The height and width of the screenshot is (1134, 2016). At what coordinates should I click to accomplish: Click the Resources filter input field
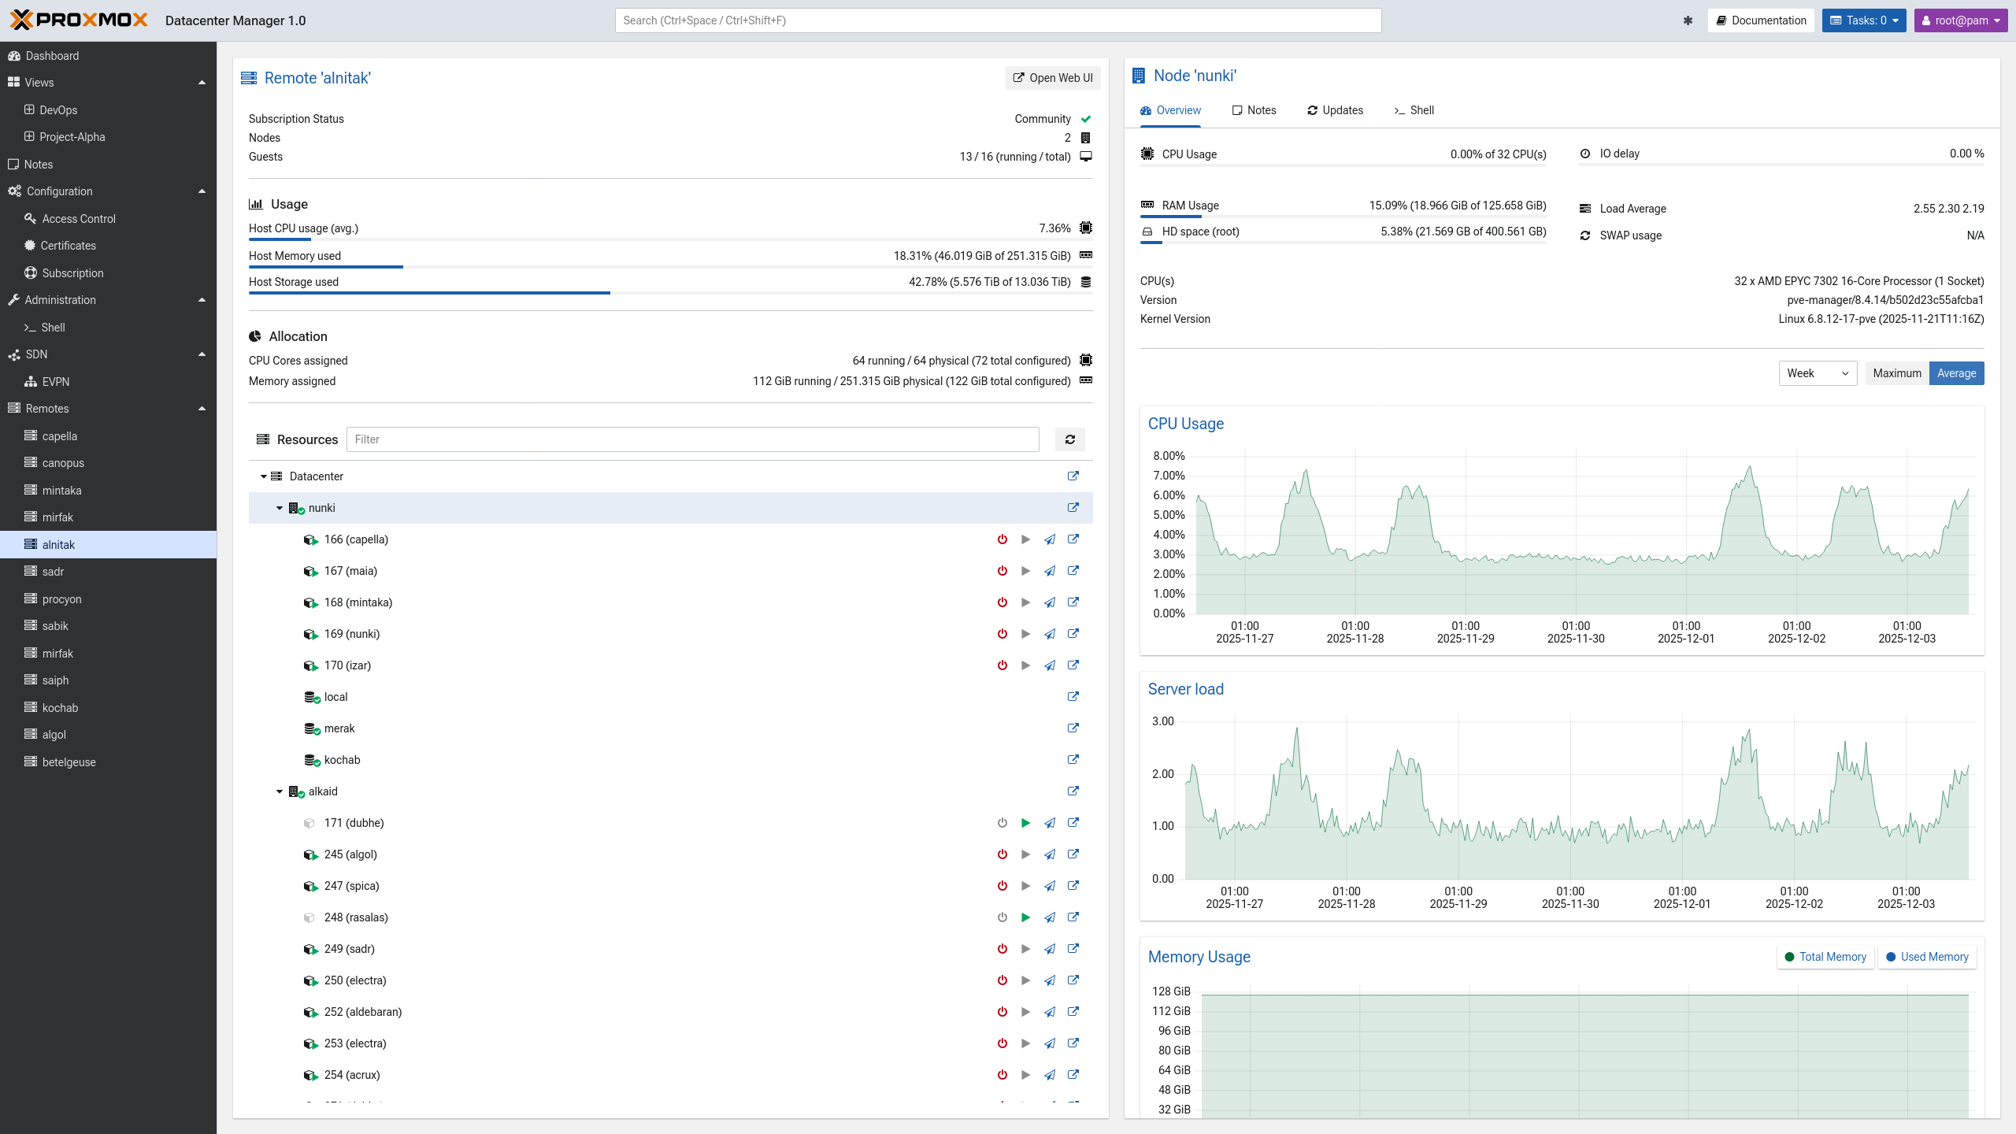click(x=693, y=439)
